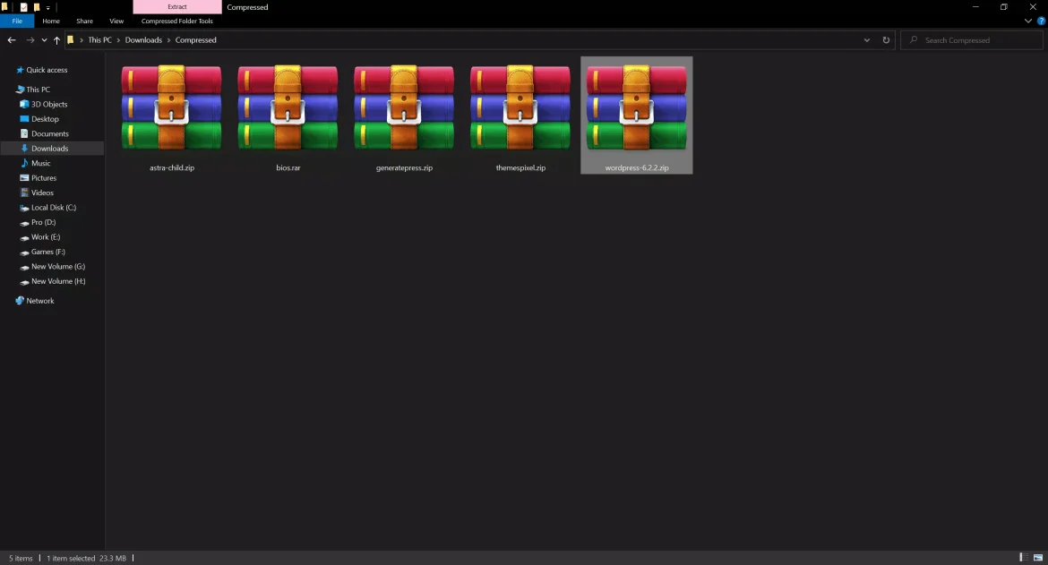Select the bios.rar archive file
Image resolution: width=1048 pixels, height=565 pixels.
point(288,107)
